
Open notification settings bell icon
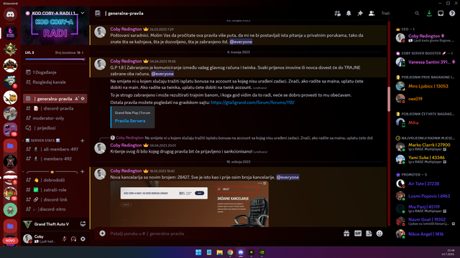(349, 13)
